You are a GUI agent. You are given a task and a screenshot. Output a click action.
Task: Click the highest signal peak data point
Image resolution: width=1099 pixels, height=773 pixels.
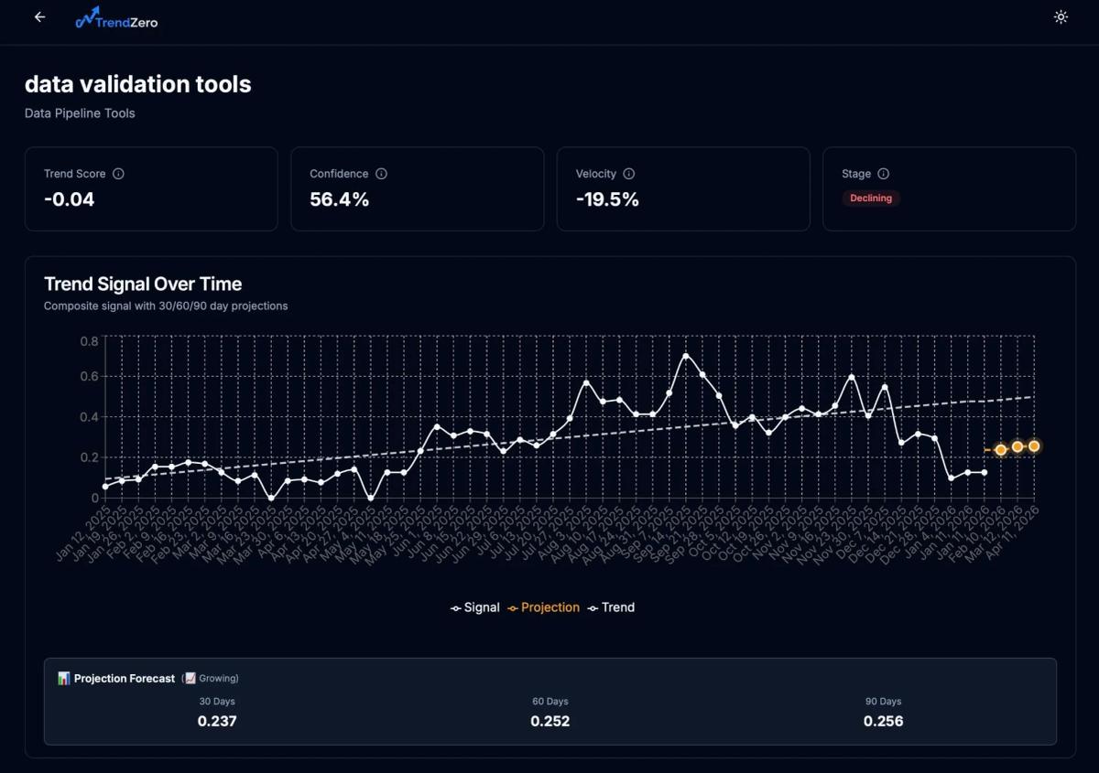click(x=685, y=356)
